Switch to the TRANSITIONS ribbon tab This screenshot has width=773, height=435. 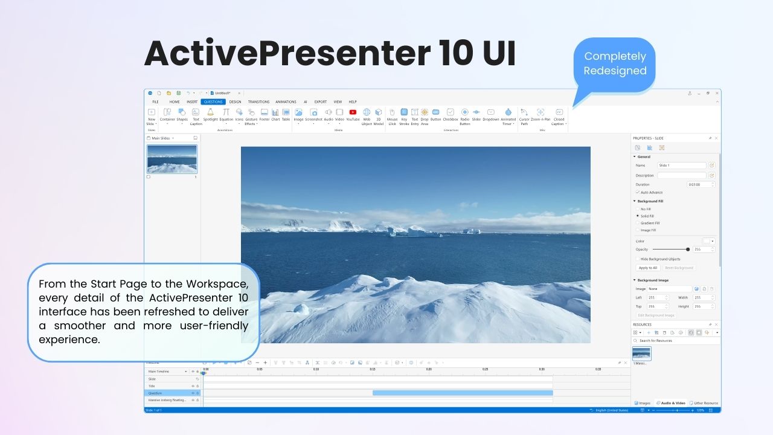[x=259, y=101]
